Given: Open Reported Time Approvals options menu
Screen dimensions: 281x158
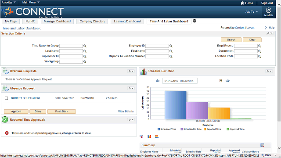Looking at the screenshot, I should [x=131, y=119].
